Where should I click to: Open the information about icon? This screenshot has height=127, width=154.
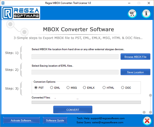tap(146, 13)
